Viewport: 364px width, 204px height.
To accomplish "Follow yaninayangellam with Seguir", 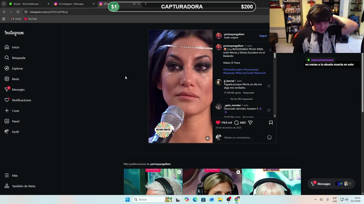I will point(263,36).
